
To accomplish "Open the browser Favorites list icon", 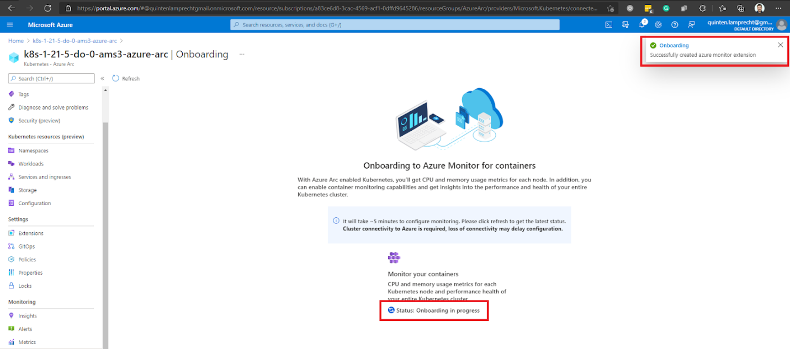I will click(723, 8).
